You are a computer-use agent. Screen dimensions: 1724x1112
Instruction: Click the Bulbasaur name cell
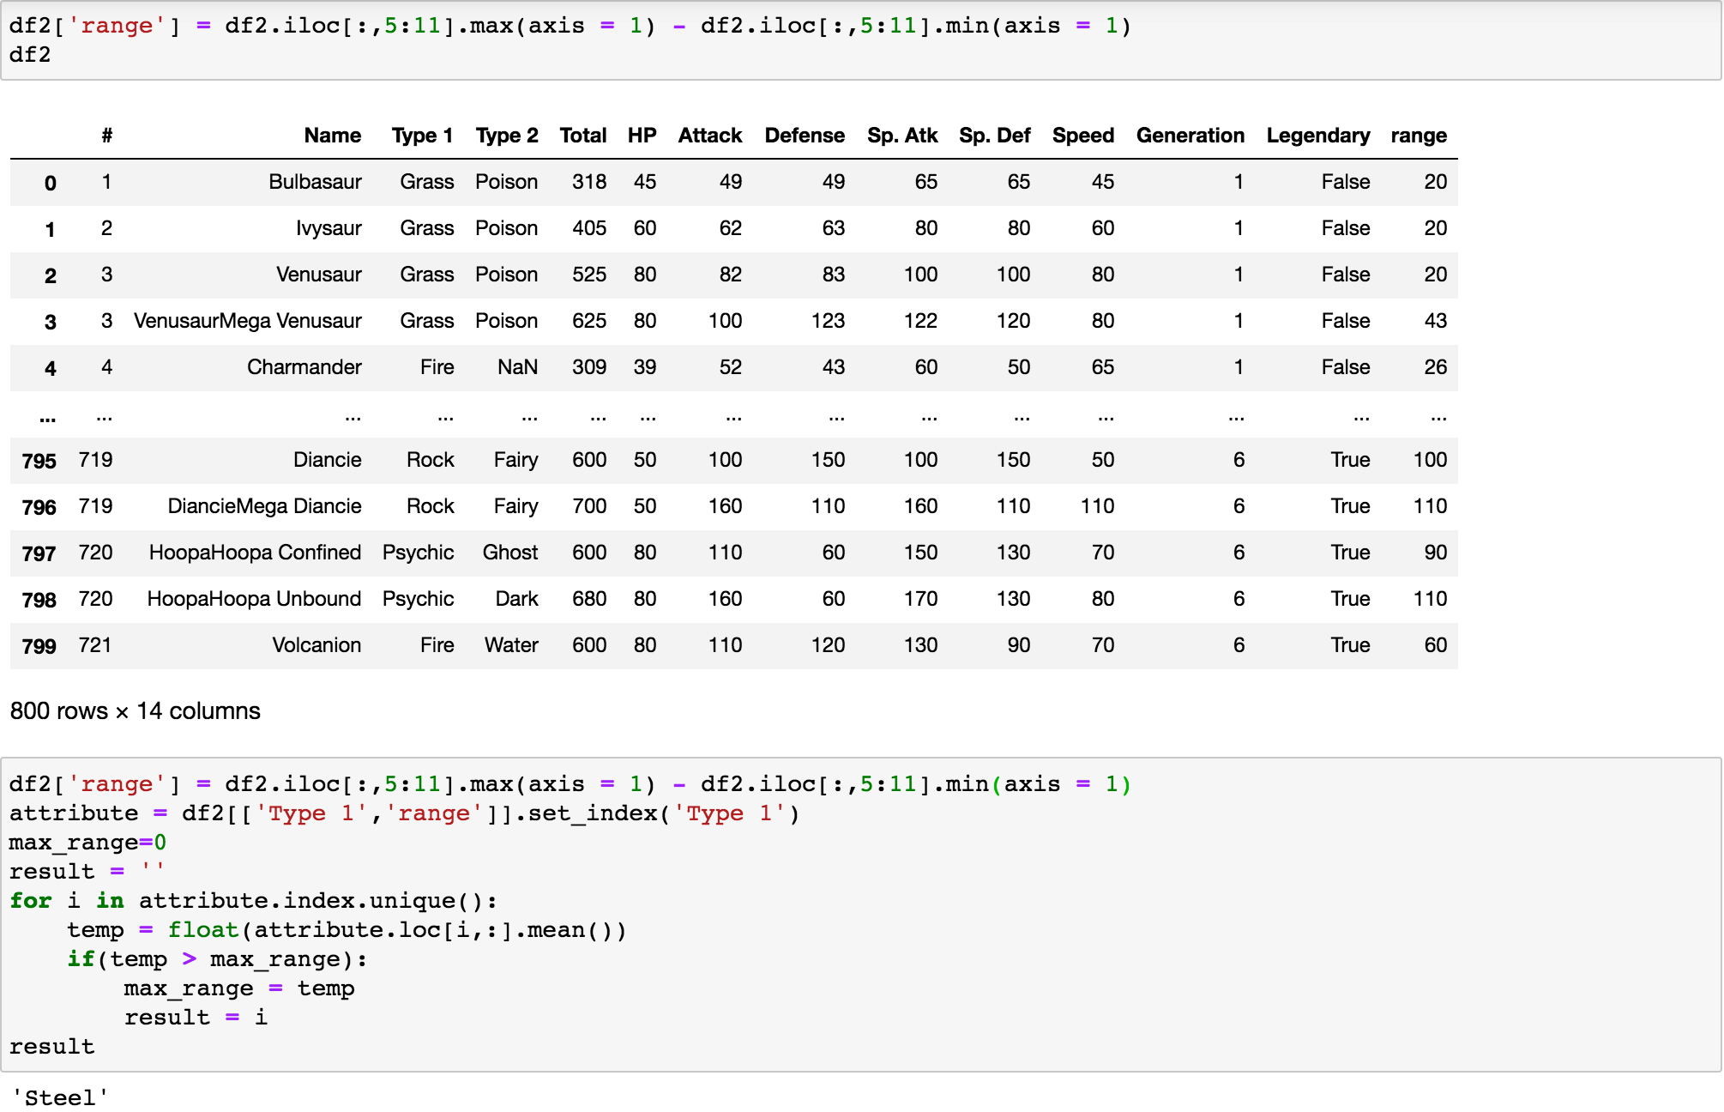tap(315, 182)
